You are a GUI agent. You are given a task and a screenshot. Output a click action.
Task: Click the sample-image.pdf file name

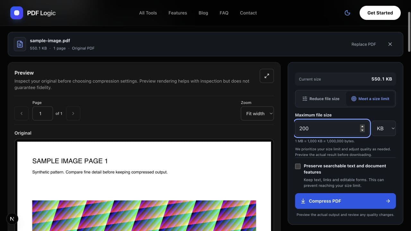pyautogui.click(x=50, y=41)
